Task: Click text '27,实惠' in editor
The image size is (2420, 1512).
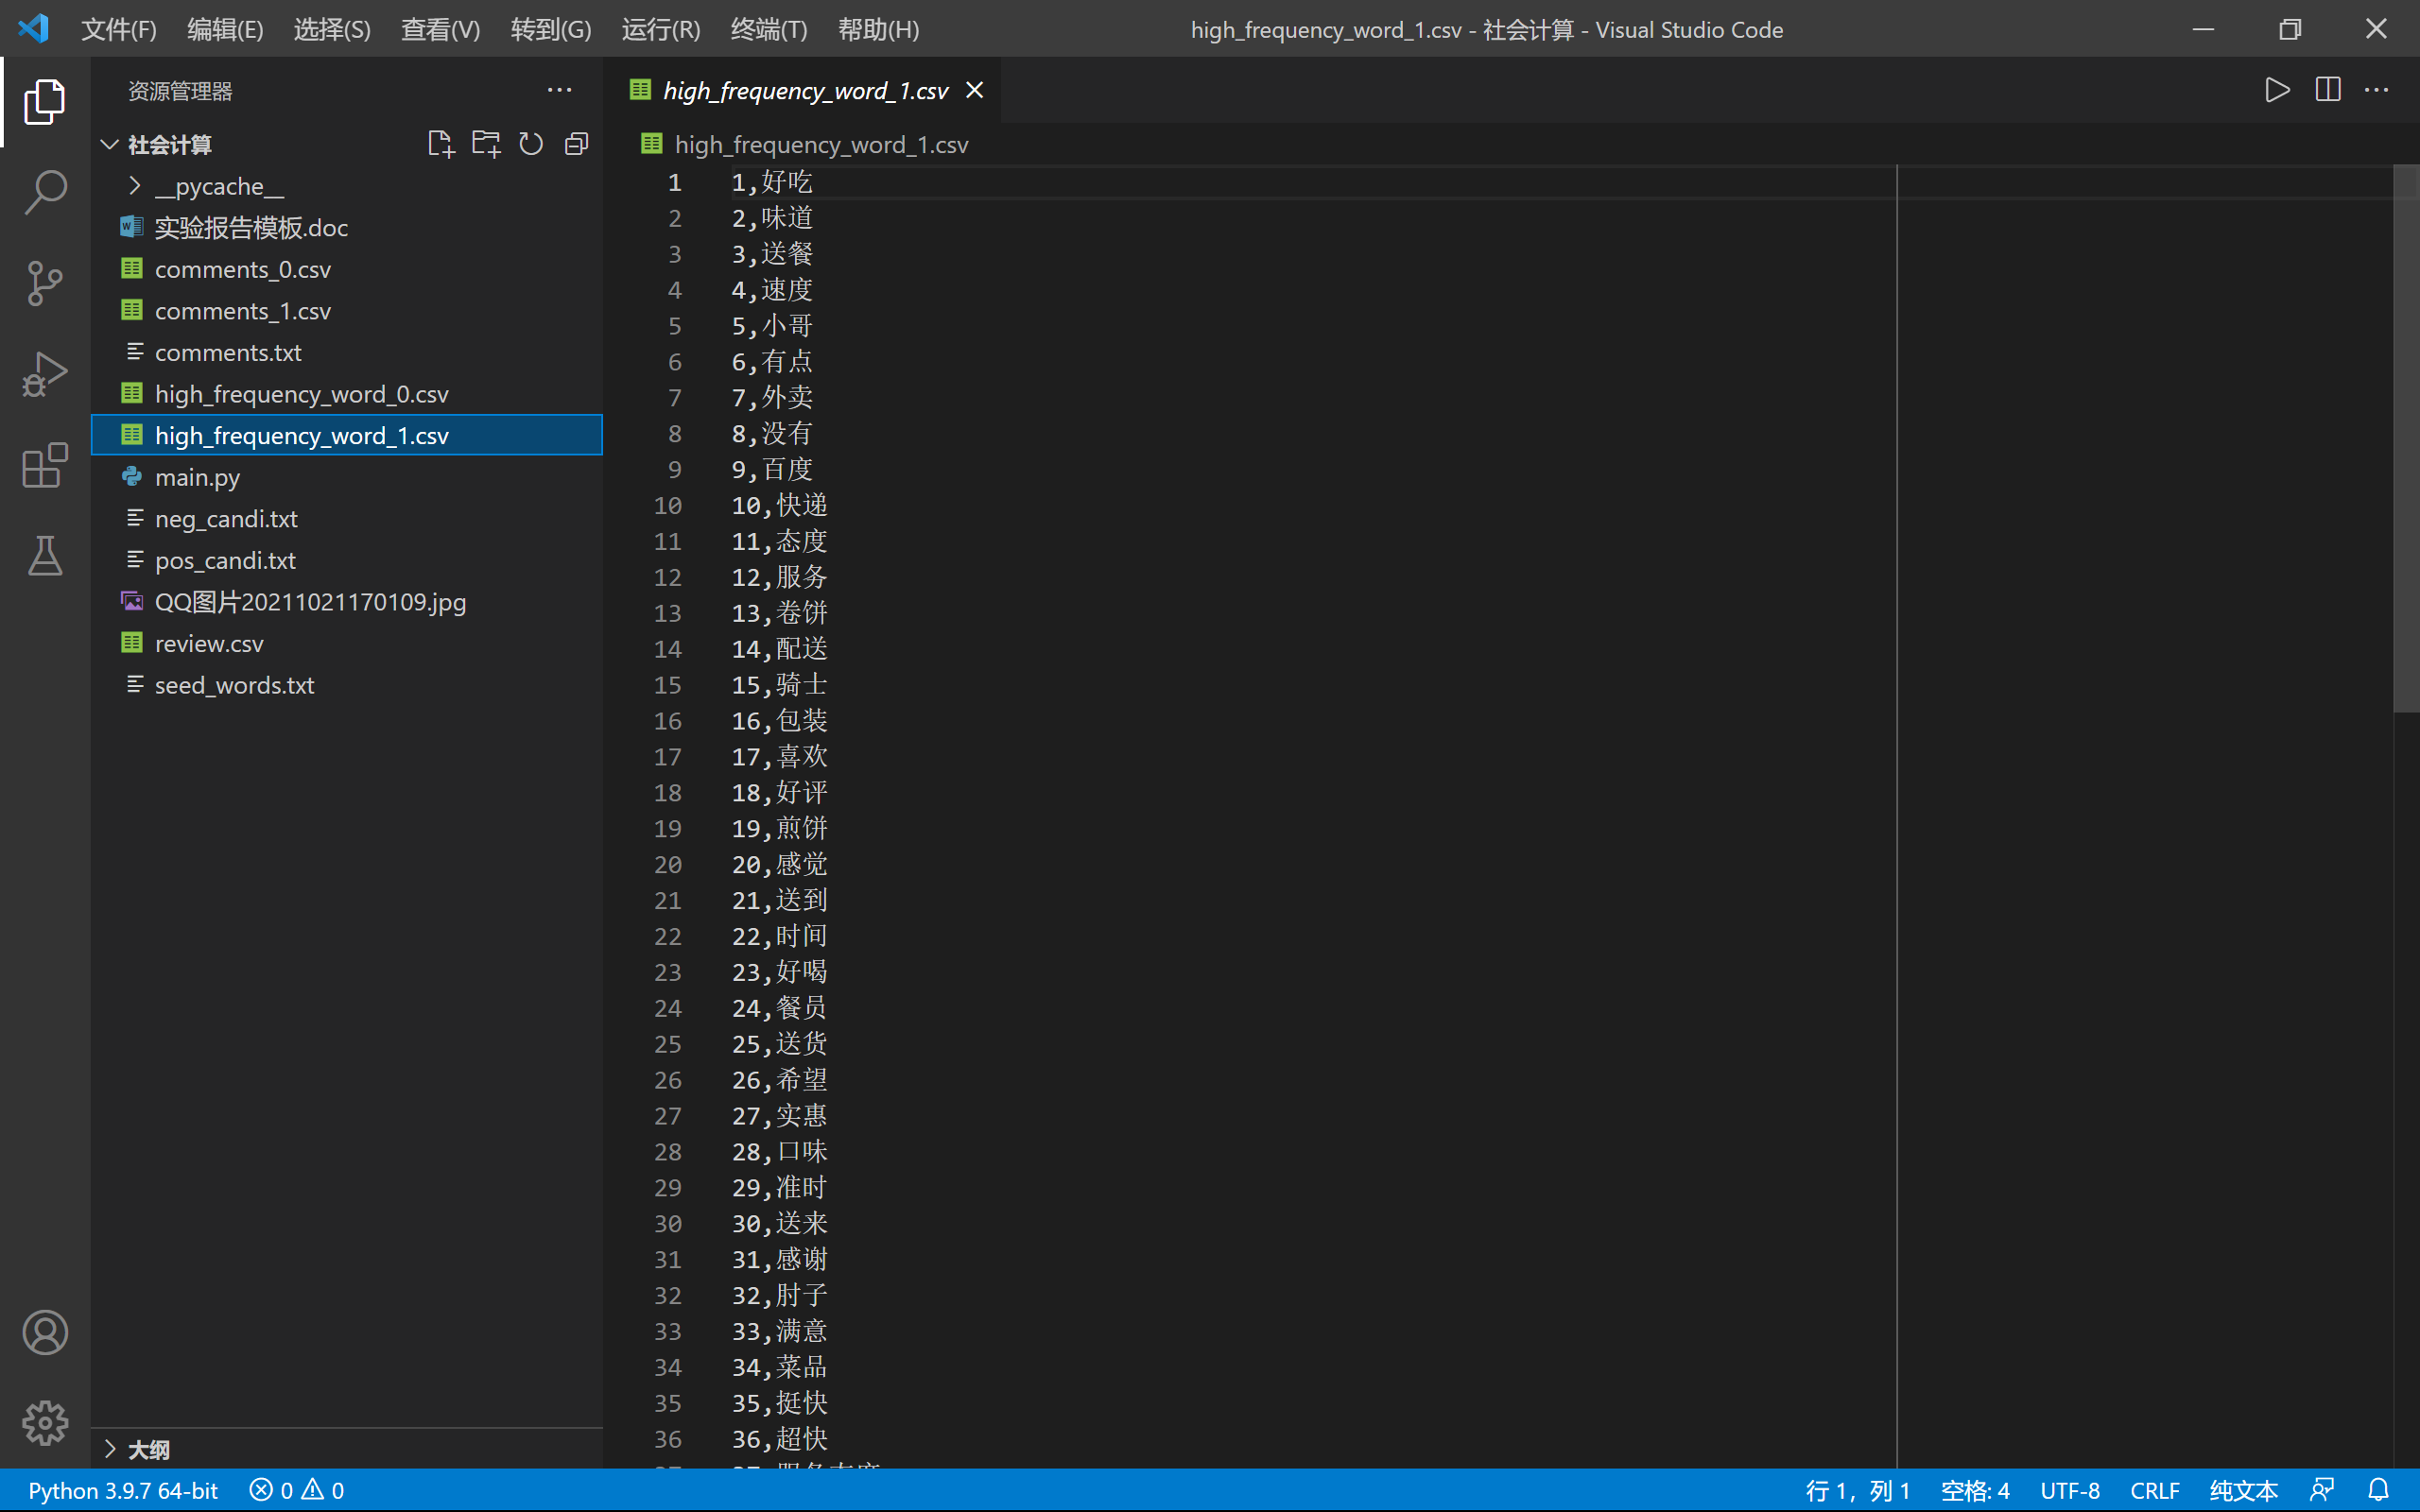Action: [x=779, y=1116]
